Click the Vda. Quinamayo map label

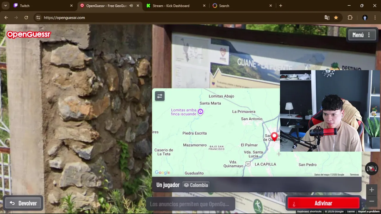pos(233,164)
